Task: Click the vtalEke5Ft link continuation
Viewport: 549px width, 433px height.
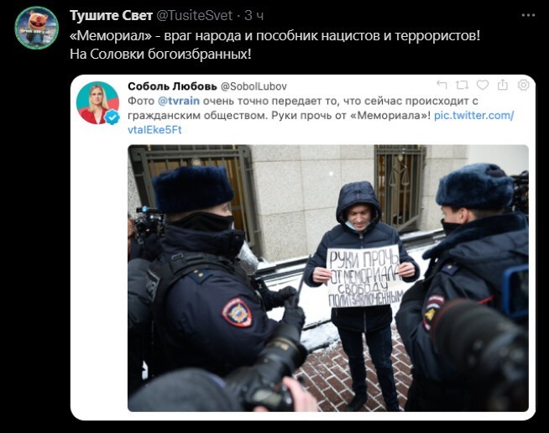Action: pyautogui.click(x=154, y=130)
